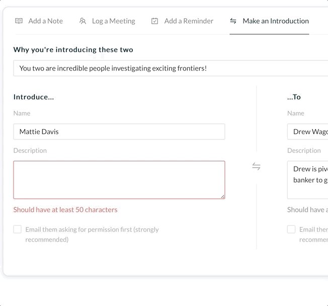Select the Make an Introduction tab
The image size is (328, 306).
coord(269,21)
